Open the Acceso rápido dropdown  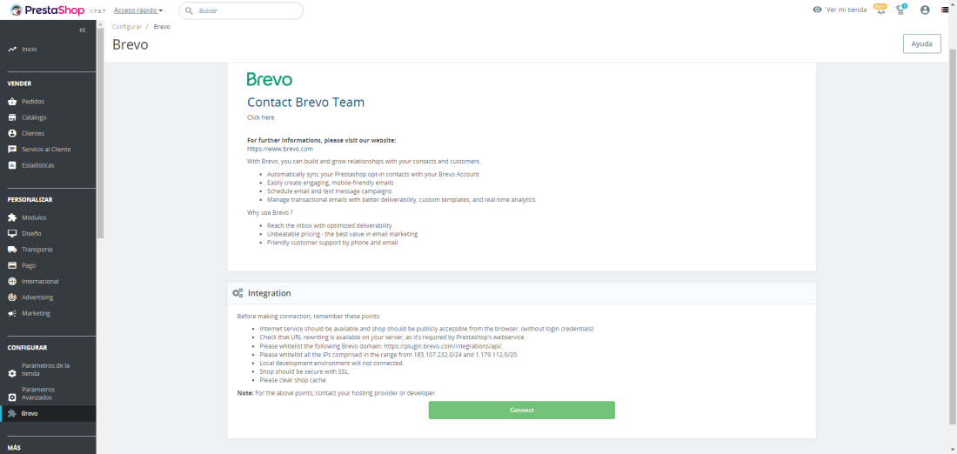138,10
